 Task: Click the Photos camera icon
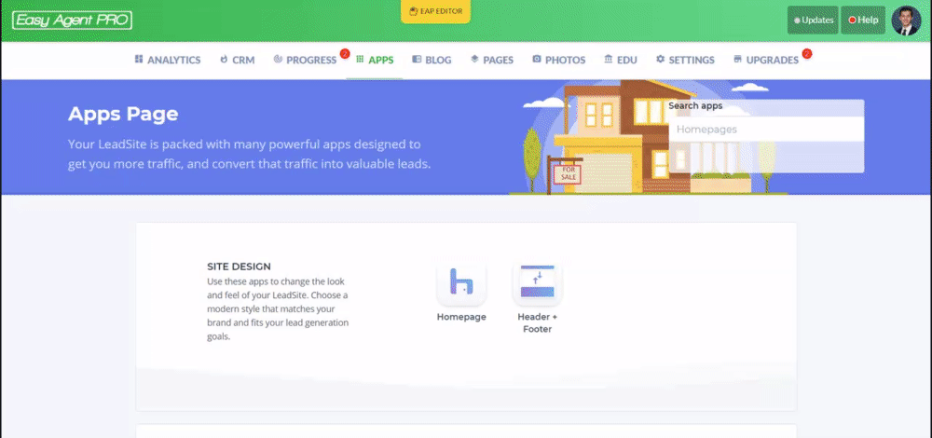537,60
